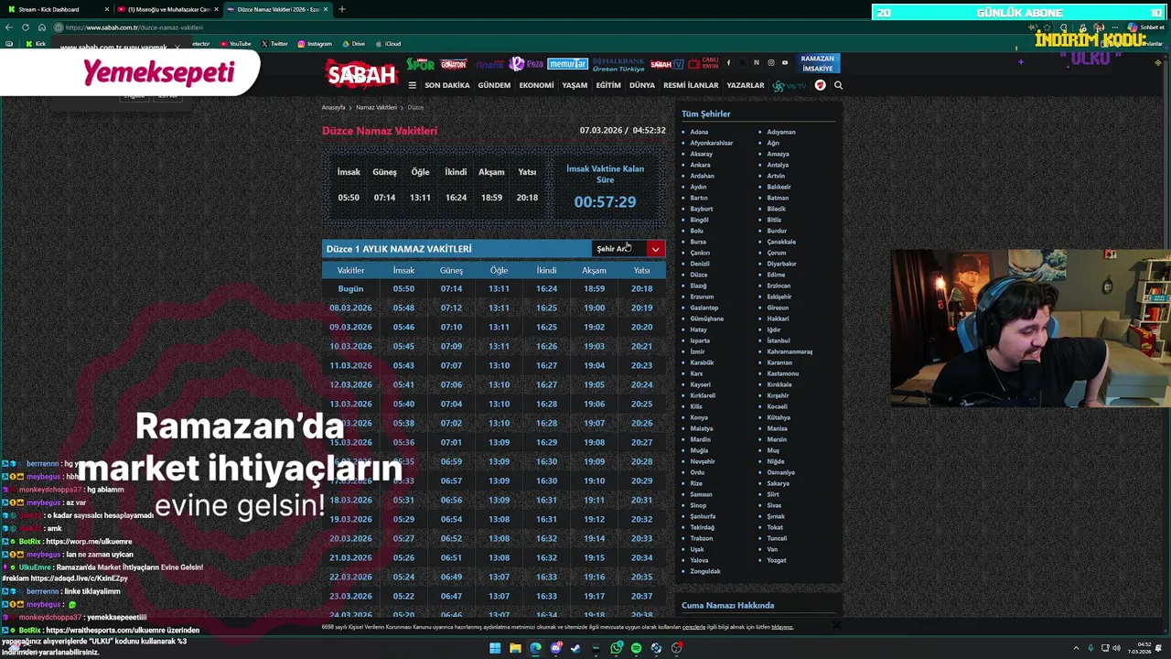The width and height of the screenshot is (1171, 659).
Task: Open YAŞAM menu item
Action: coord(575,85)
